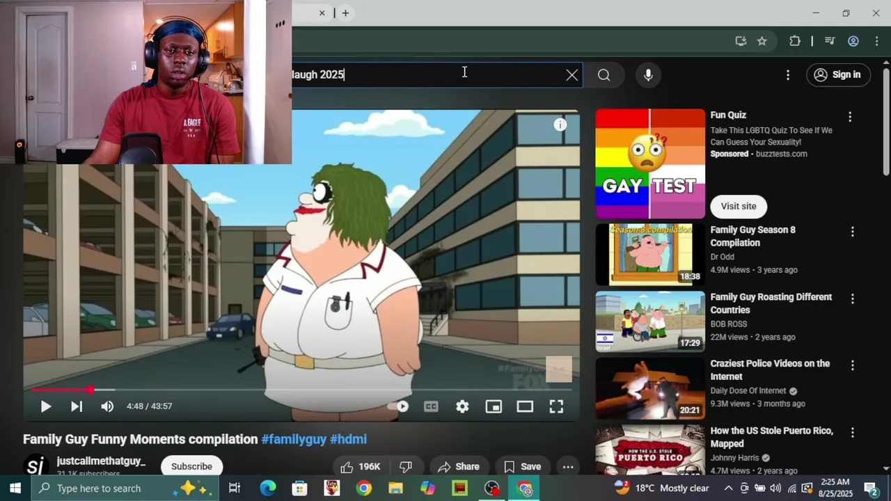Save the video to a playlist
Viewport: 891px width, 501px height.
522,466
